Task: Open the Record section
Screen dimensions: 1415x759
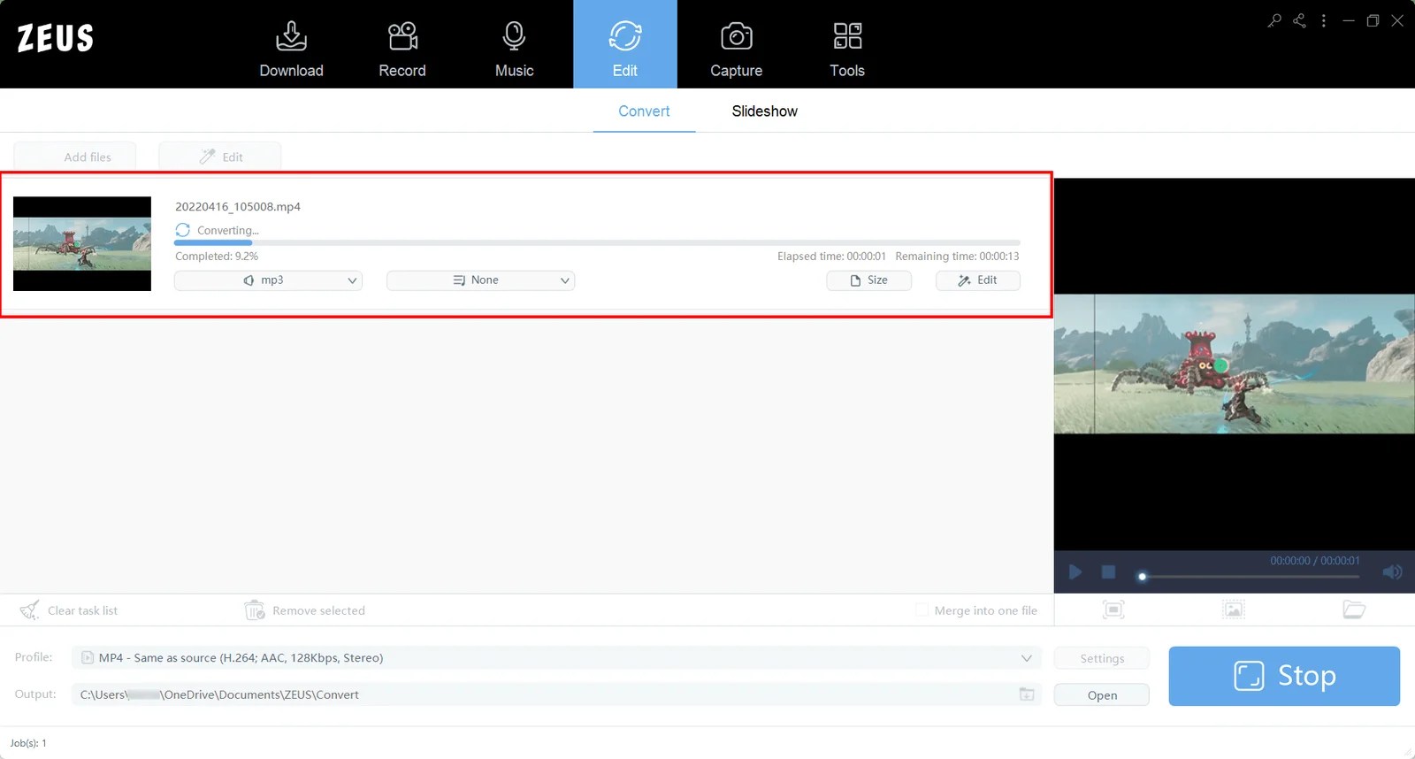Action: point(402,49)
